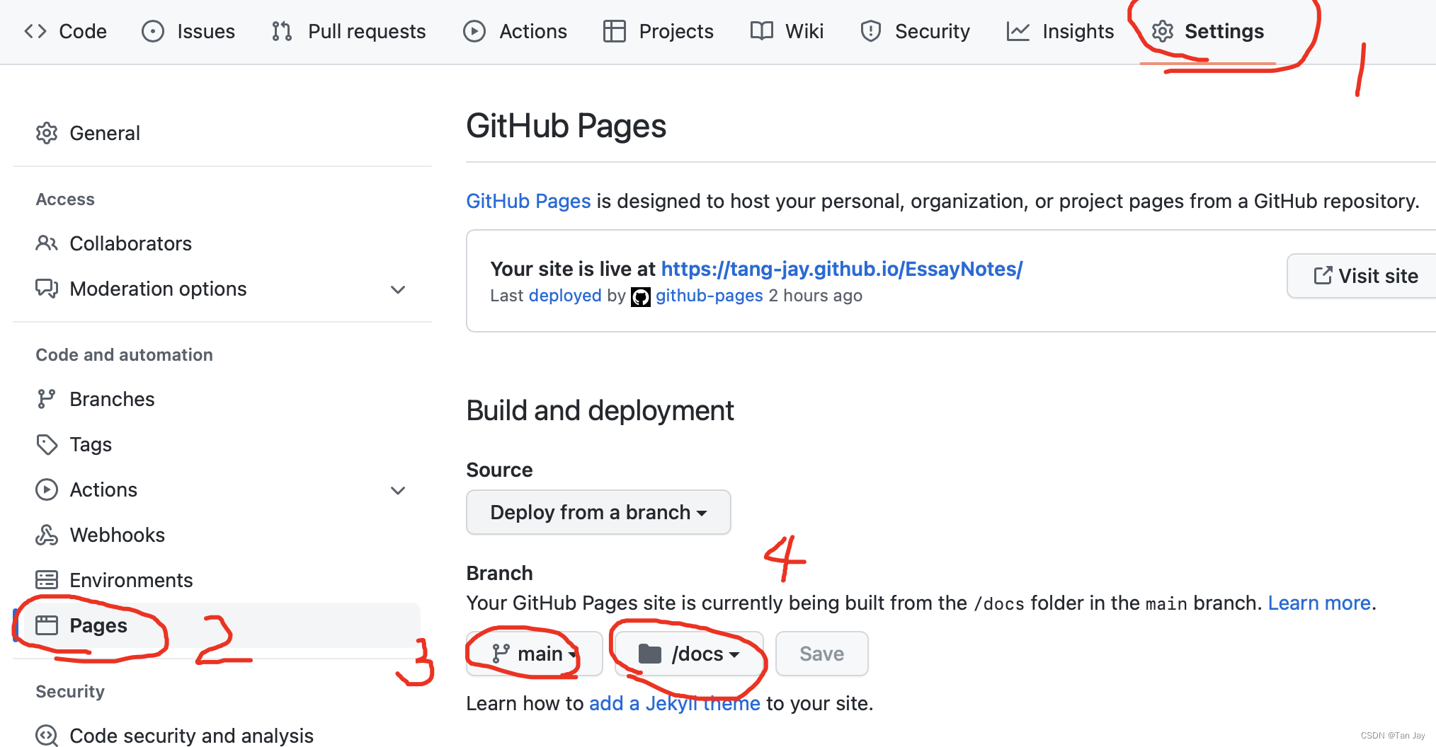Open Branches settings in sidebar

pos(222,399)
